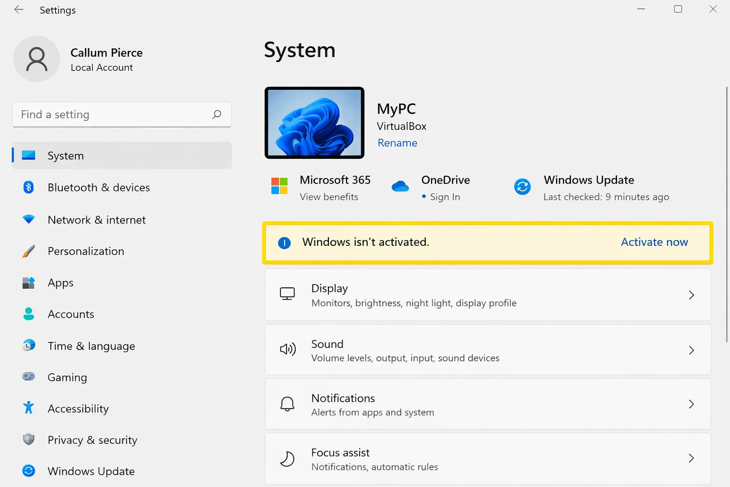Screen dimensions: 730x487
Task: Click the Gaming controller icon
Action: (x=29, y=377)
